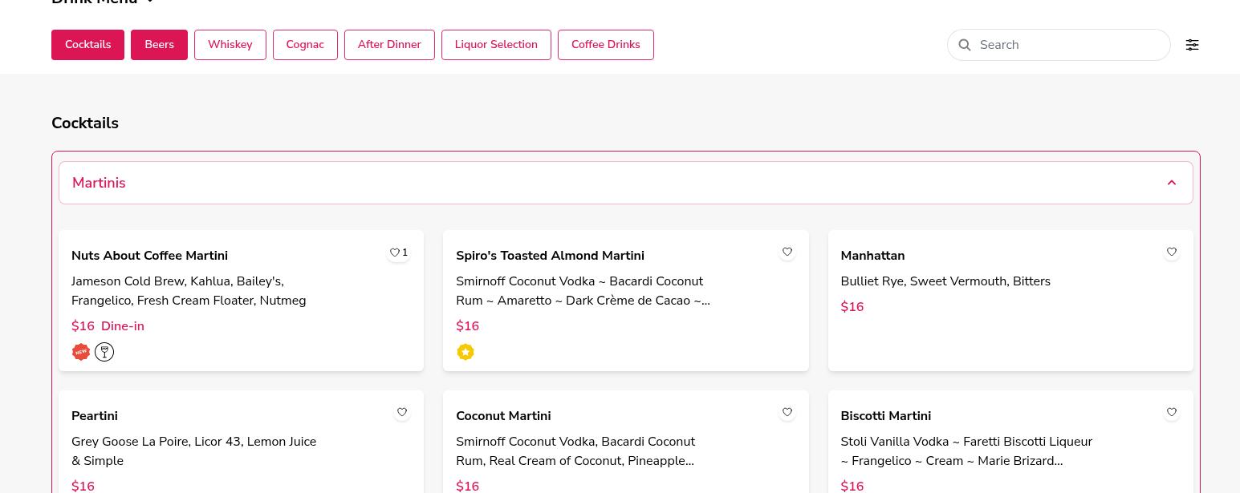Favorite the Manhattan cocktail

pyautogui.click(x=1171, y=253)
